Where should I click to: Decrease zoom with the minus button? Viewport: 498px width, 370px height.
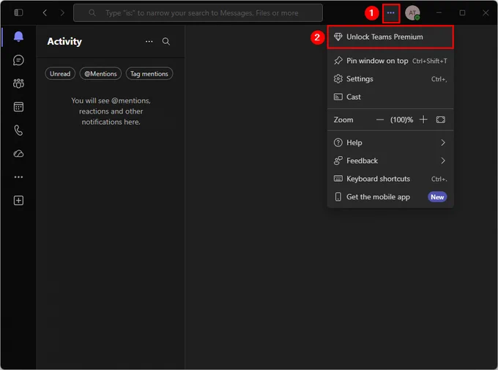pyautogui.click(x=380, y=120)
